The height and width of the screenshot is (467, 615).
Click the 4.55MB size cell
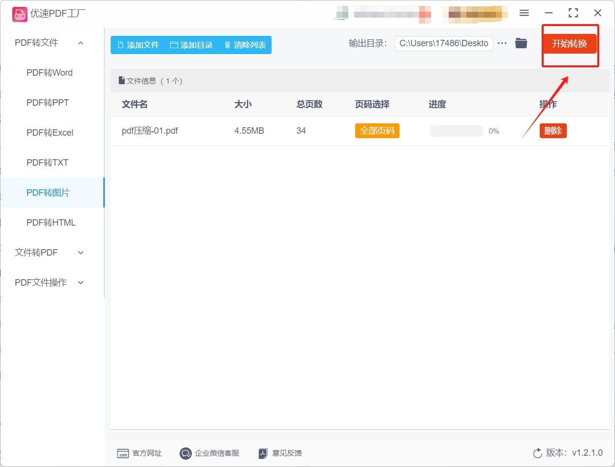coord(249,131)
